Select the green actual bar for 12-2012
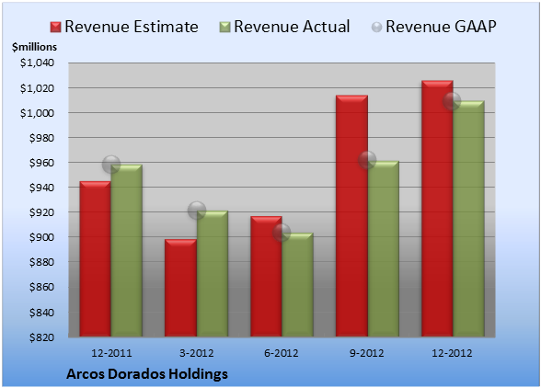 pyautogui.click(x=468, y=219)
